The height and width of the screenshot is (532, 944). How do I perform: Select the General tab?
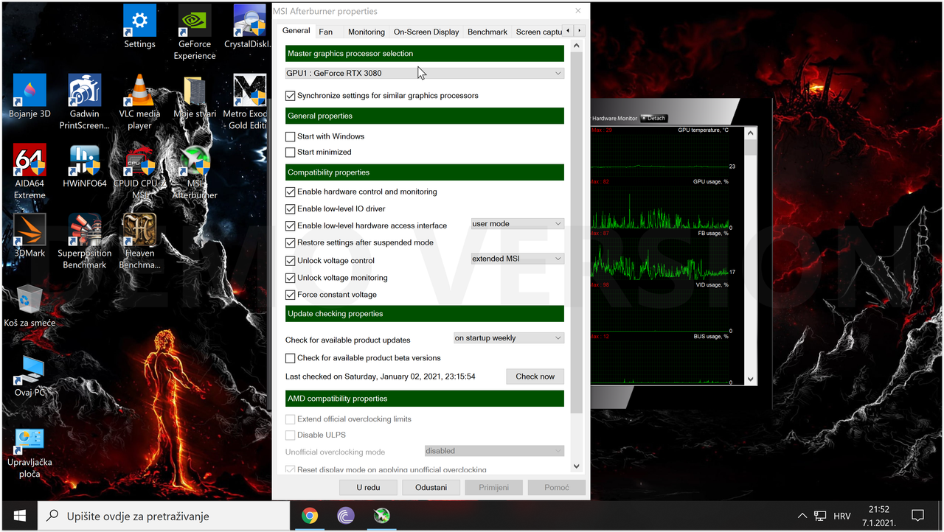tap(296, 31)
